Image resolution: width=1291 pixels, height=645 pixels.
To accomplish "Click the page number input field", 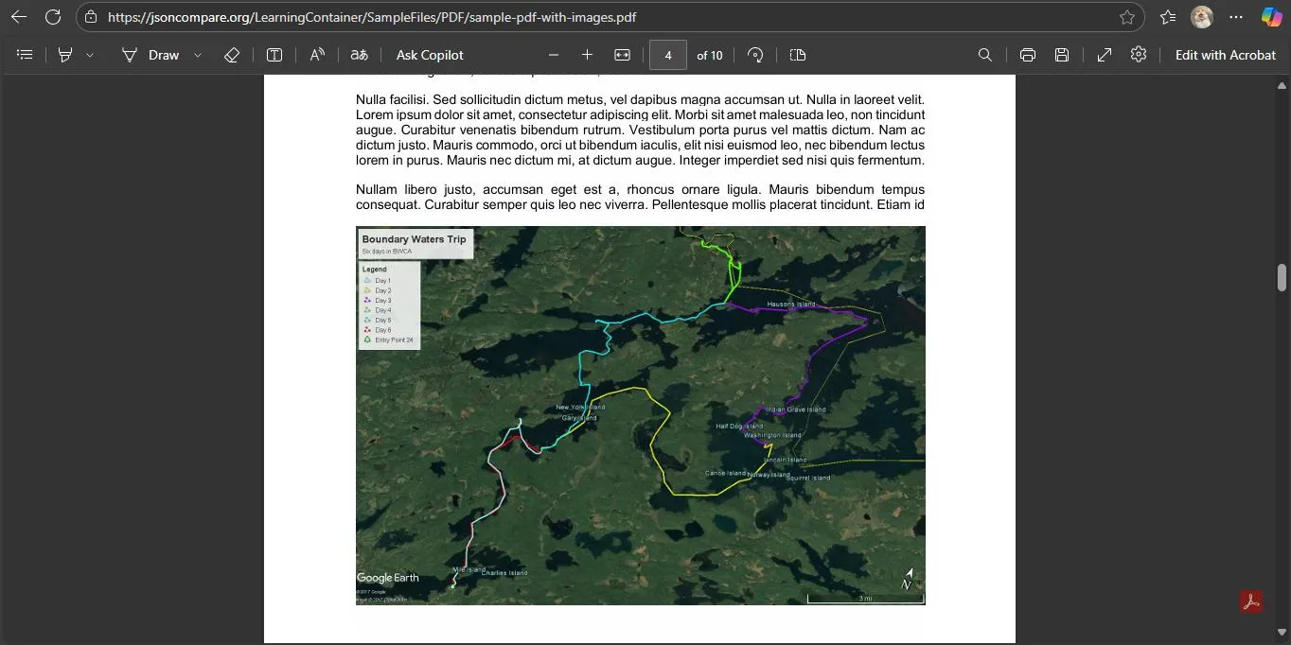I will coord(668,55).
